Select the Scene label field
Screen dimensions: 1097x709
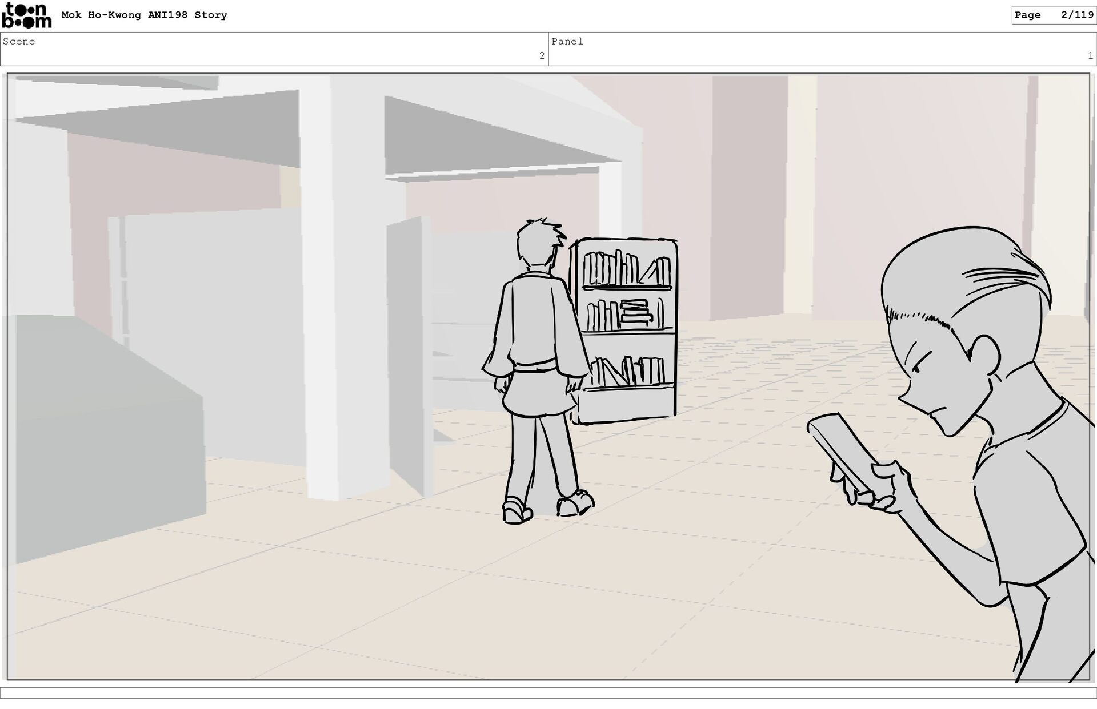pyautogui.click(x=19, y=41)
